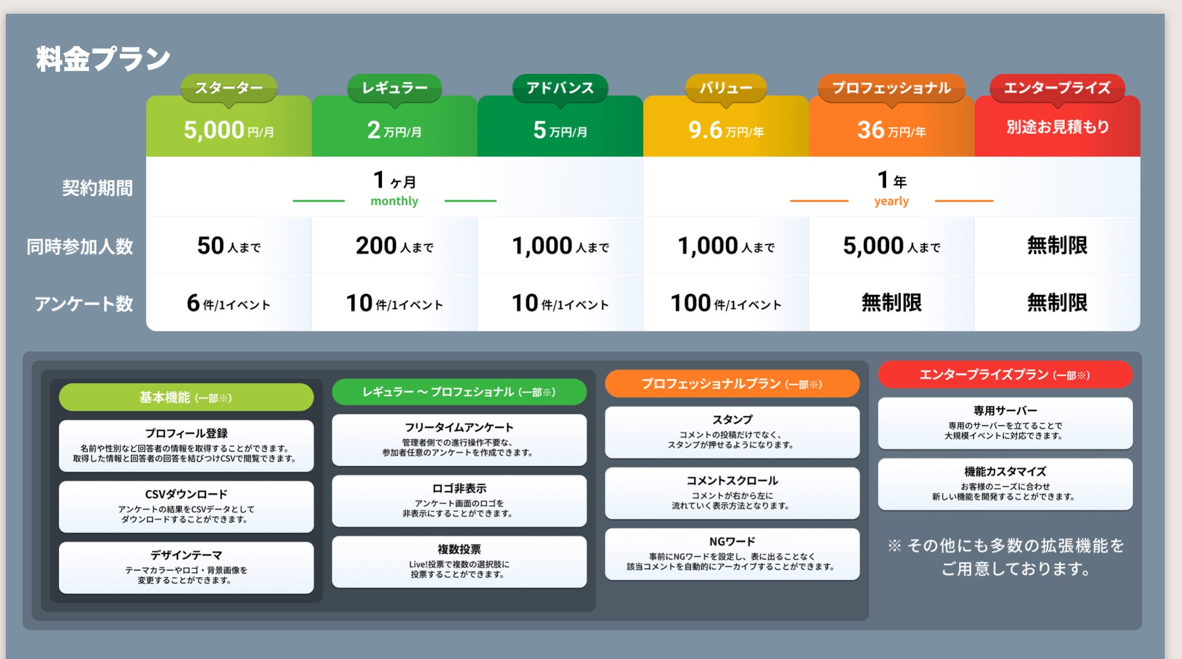This screenshot has height=659, width=1182.
Task: Open the プロフィール登録 feature card
Action: tap(186, 445)
